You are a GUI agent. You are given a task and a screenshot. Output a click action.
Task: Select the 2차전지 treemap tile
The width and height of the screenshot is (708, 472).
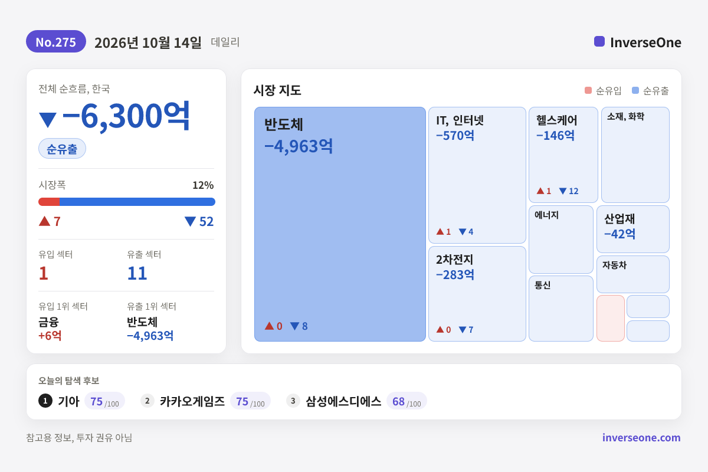[477, 294]
